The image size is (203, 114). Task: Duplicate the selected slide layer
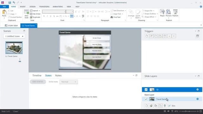(x=151, y=106)
